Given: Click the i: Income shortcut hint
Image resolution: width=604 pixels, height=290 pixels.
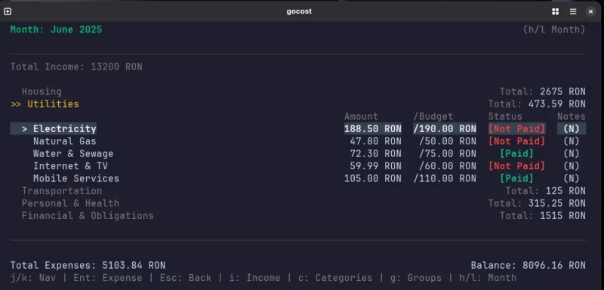Looking at the screenshot, I should click(254, 278).
